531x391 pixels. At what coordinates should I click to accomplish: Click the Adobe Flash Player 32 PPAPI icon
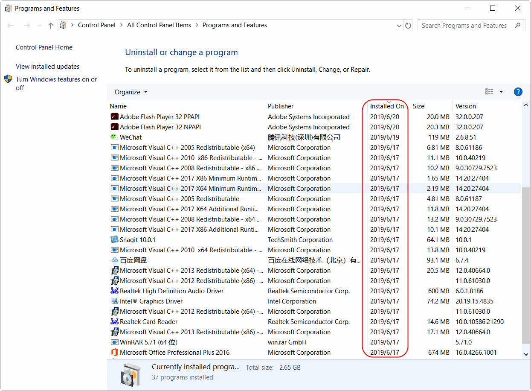pos(114,117)
